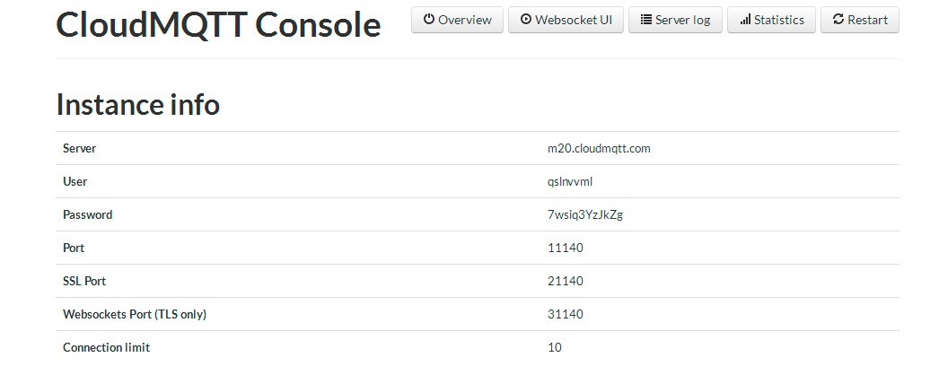Click the Websocket UI circle-arrow icon

(x=526, y=20)
